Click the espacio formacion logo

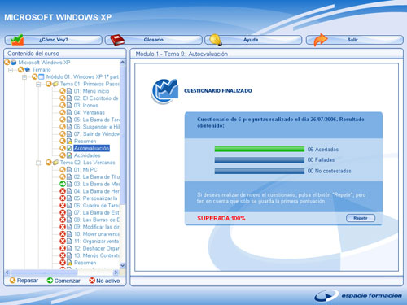358,295
